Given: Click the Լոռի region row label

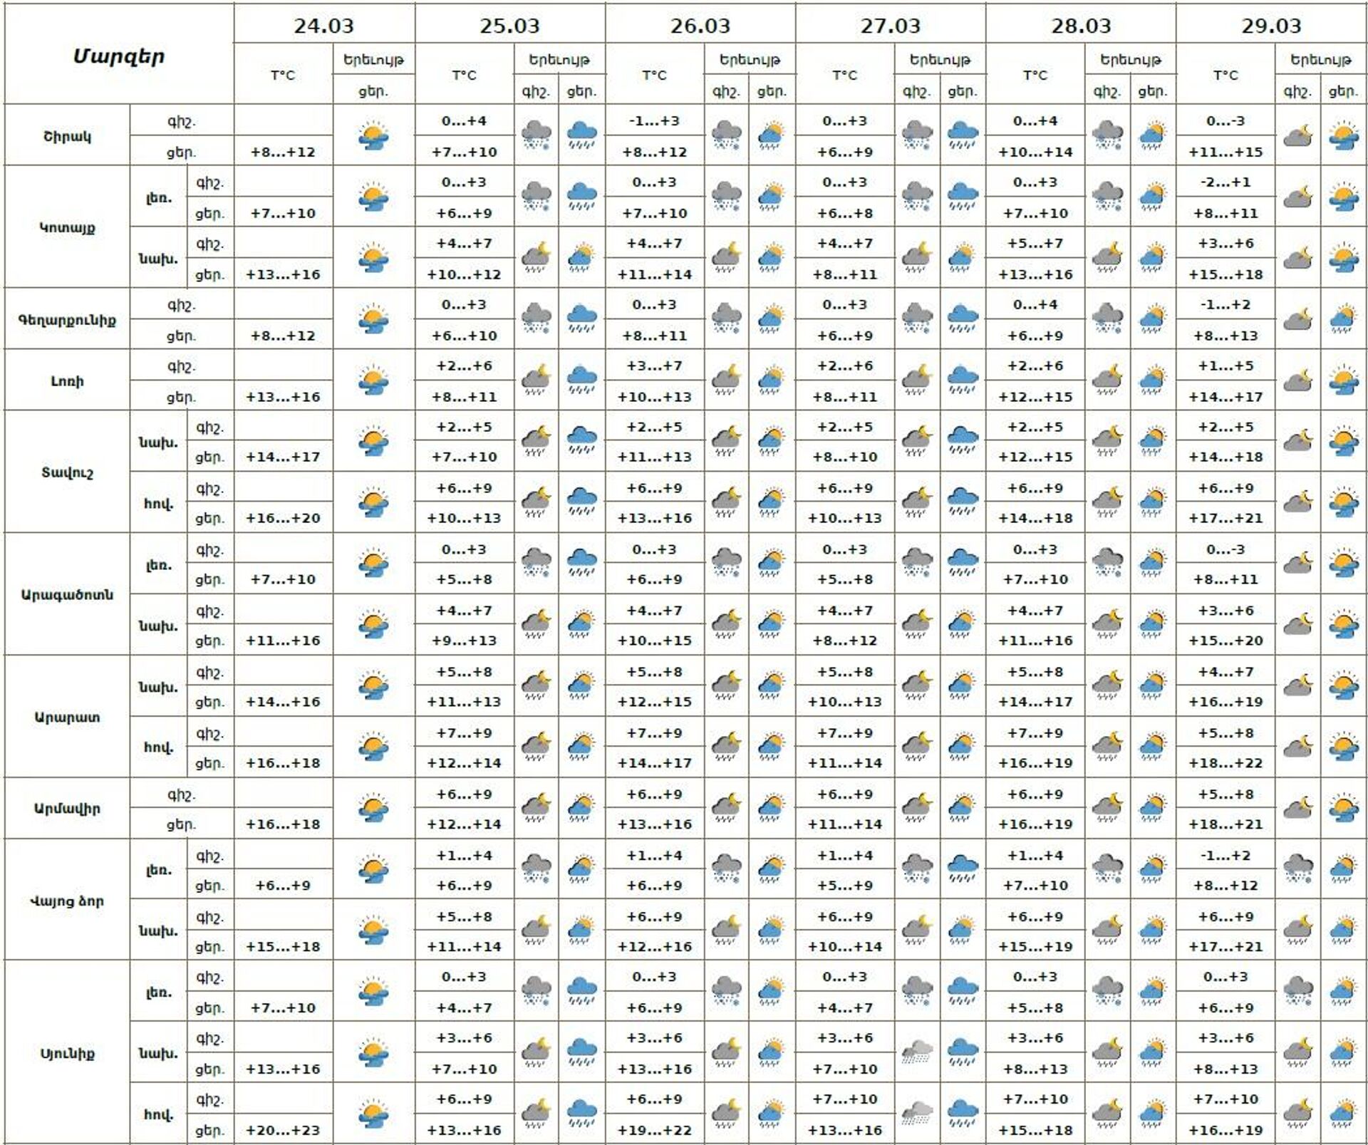Looking at the screenshot, I should [67, 381].
